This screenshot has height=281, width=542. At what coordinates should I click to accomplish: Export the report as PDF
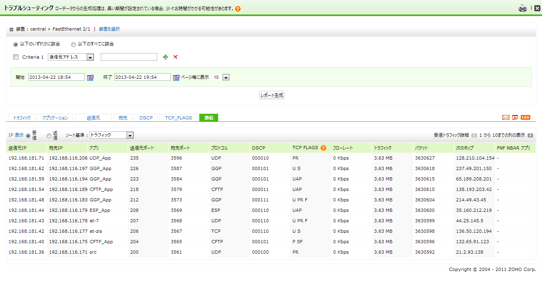(x=515, y=117)
